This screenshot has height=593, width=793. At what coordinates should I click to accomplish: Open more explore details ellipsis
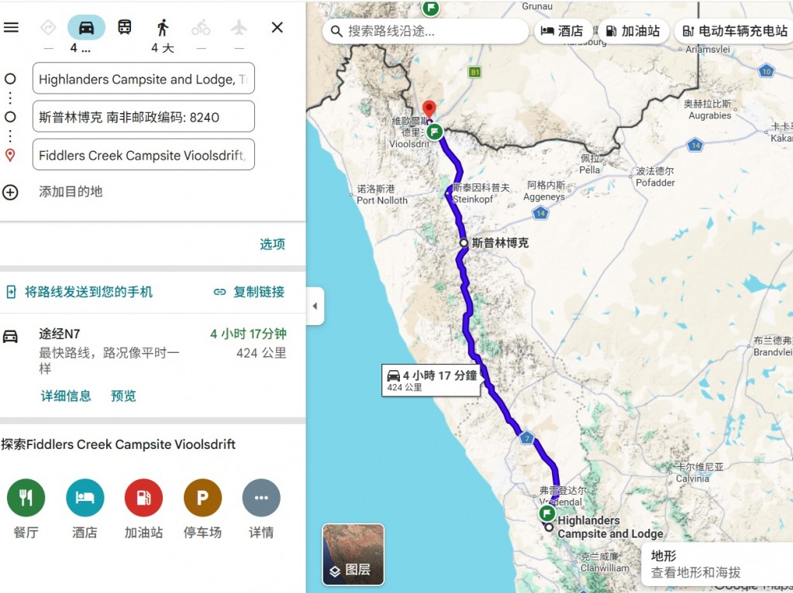click(x=261, y=498)
